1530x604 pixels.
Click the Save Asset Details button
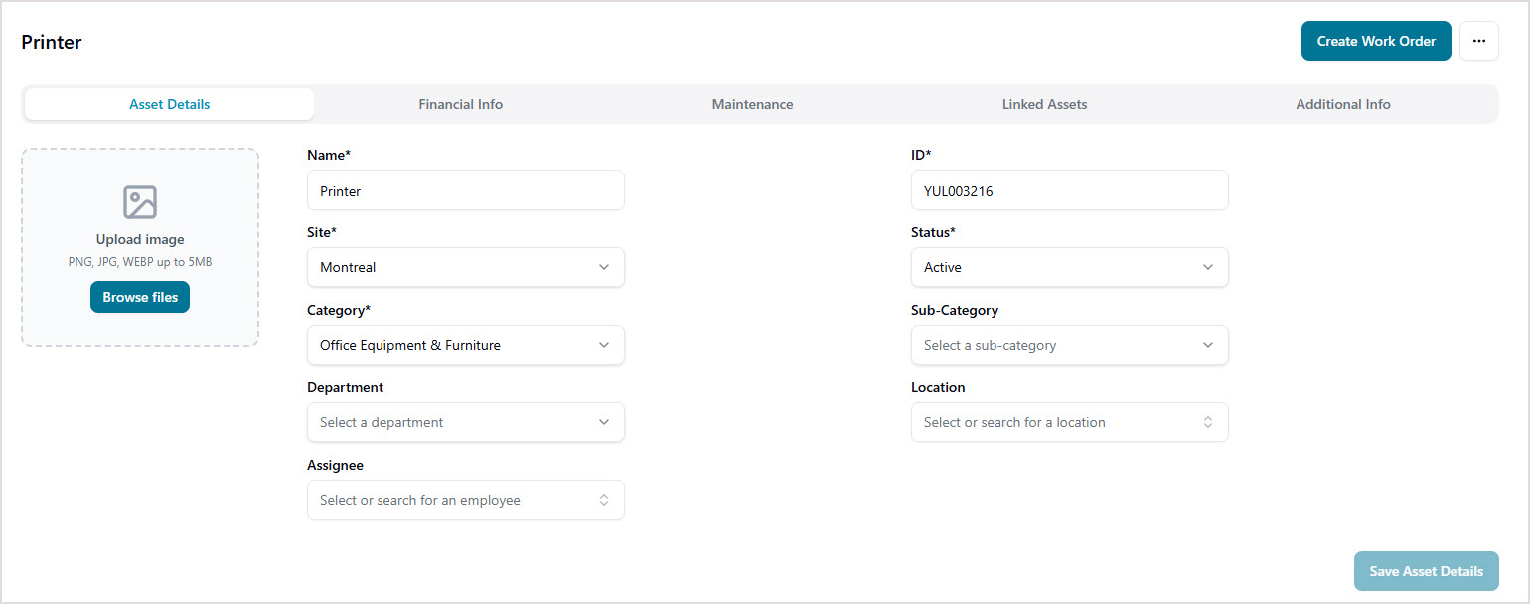[x=1426, y=571]
